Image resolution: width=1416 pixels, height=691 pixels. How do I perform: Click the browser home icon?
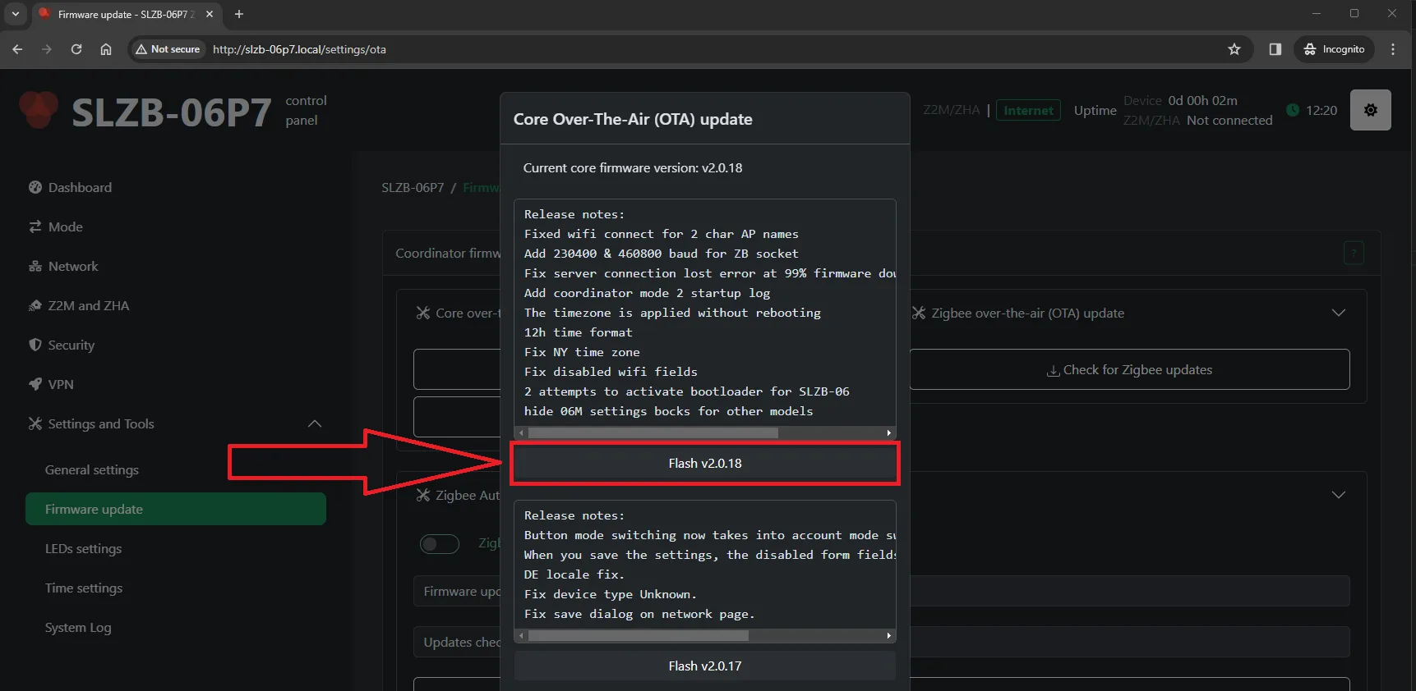click(x=106, y=49)
